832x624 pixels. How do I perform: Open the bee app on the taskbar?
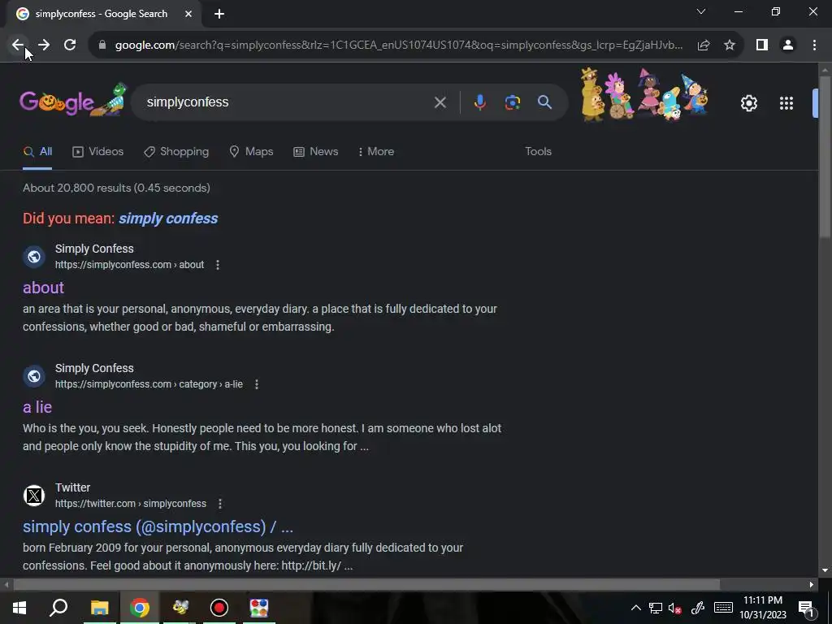[x=180, y=608]
